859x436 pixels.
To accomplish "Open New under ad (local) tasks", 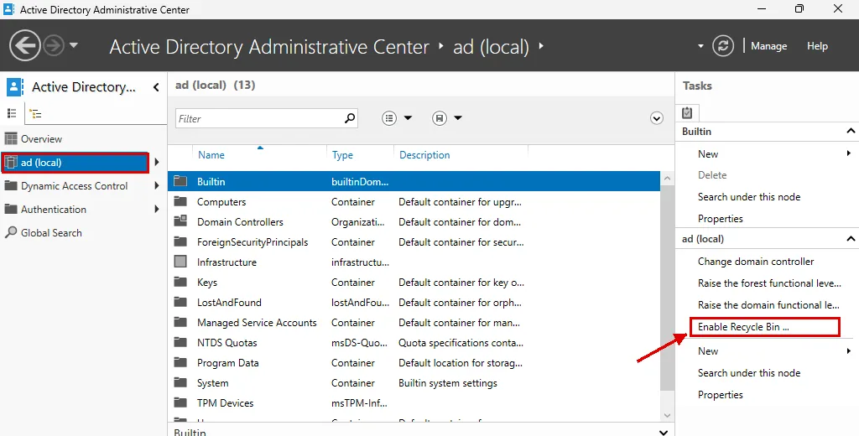I will tap(708, 351).
